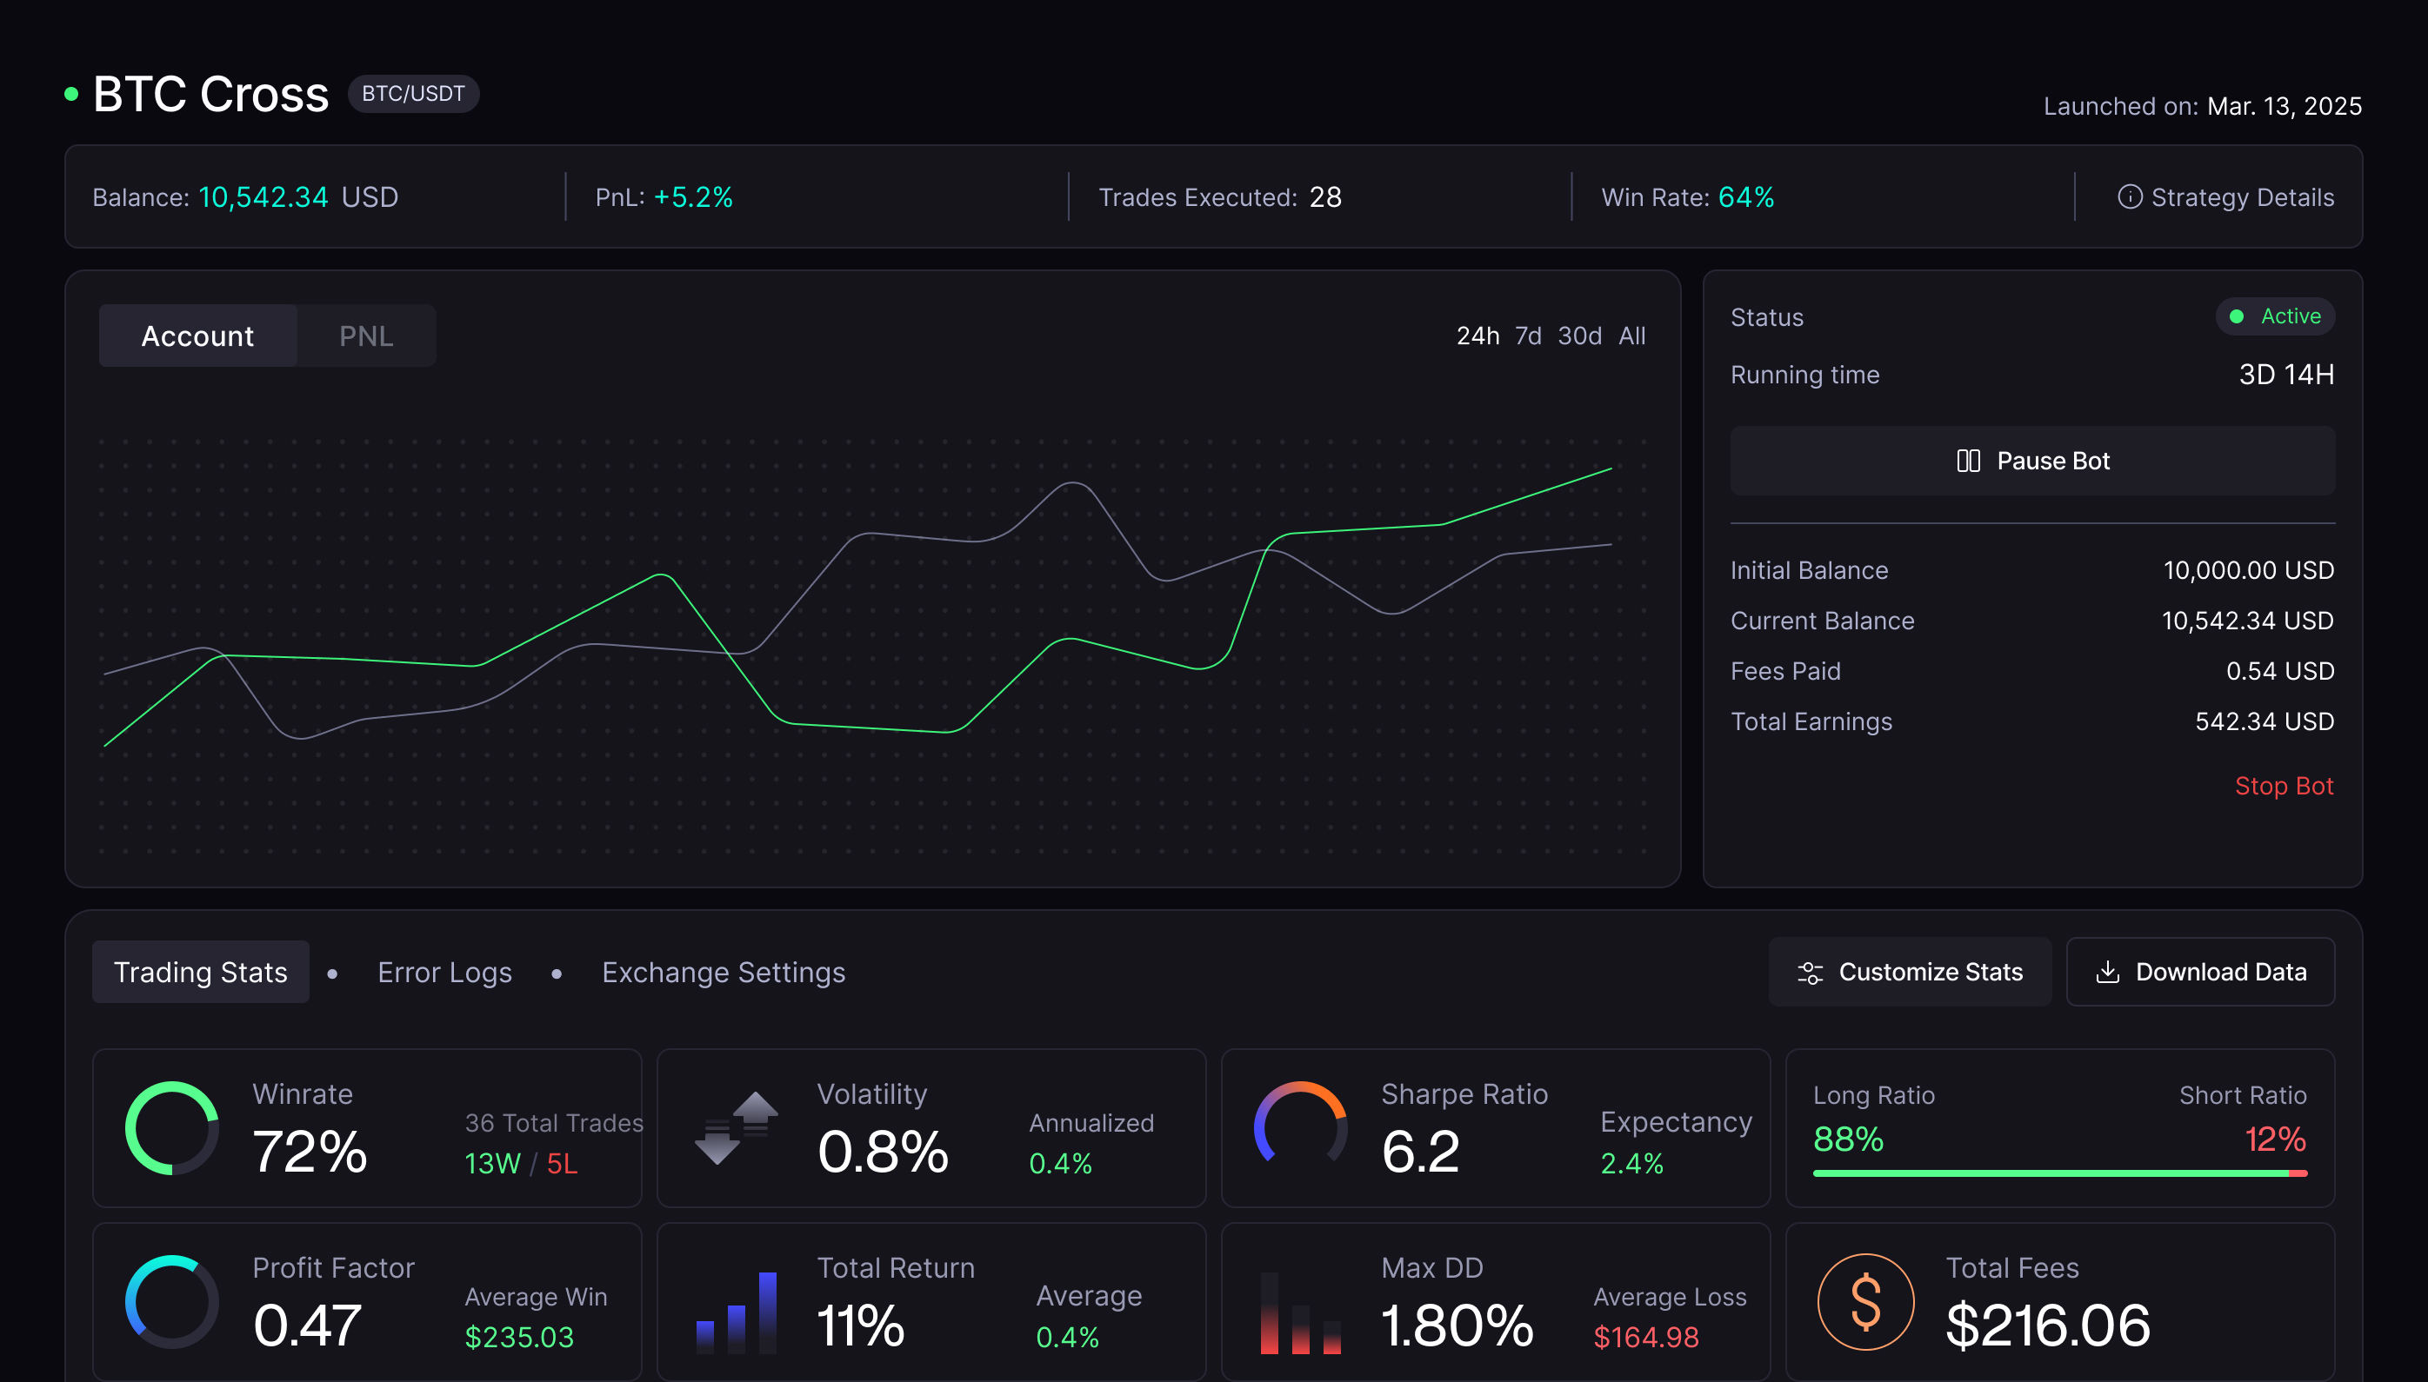Viewport: 2428px width, 1382px height.
Task: Open the Exchange Settings tab
Action: tap(723, 973)
